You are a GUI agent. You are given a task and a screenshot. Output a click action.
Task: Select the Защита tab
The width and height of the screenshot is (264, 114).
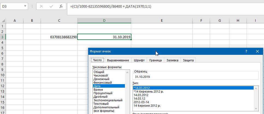[188, 60]
